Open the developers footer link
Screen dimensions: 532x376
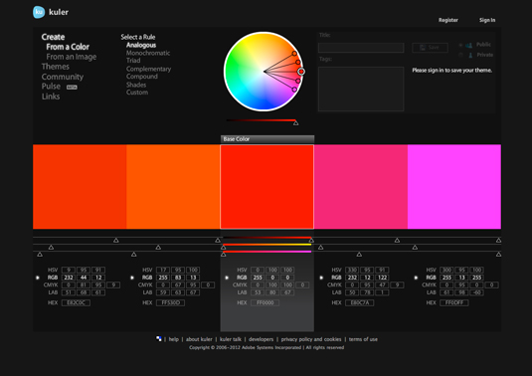coord(261,339)
